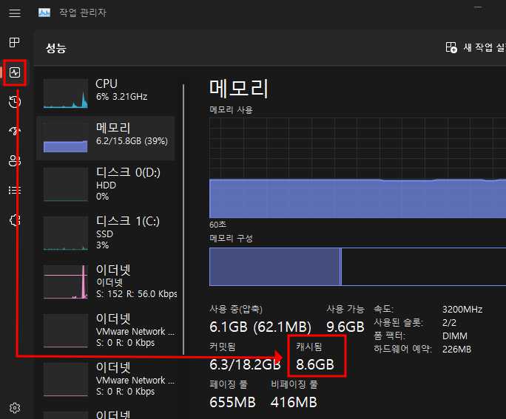This screenshot has height=419, width=506.
Task: Click the 6.1GB (62.1MB) in-use value
Action: pyautogui.click(x=260, y=327)
